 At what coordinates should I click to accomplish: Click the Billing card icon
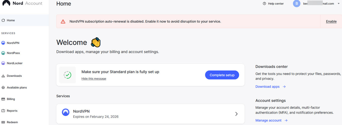(3, 99)
